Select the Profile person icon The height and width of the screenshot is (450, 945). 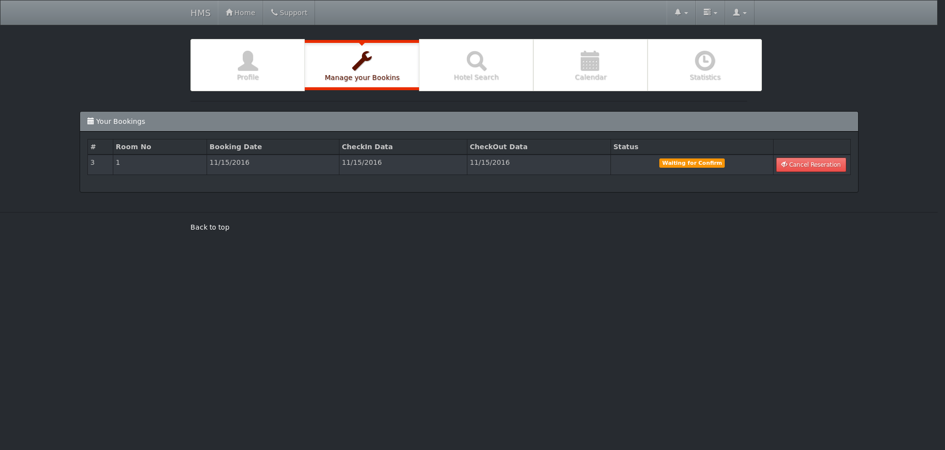coord(248,61)
